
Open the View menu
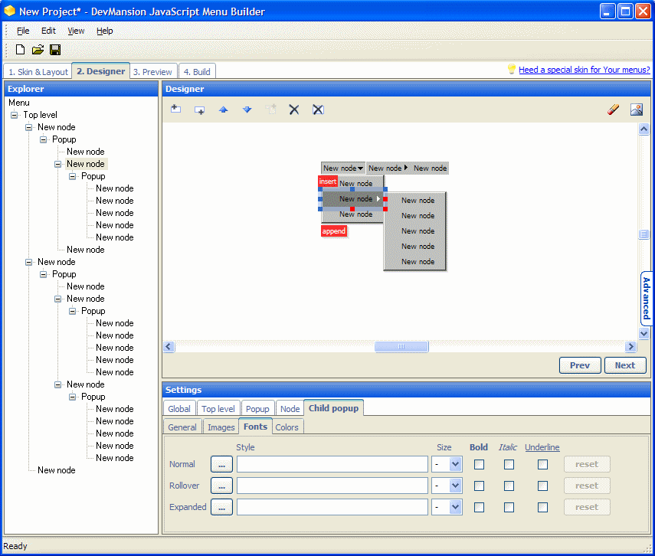pos(76,31)
